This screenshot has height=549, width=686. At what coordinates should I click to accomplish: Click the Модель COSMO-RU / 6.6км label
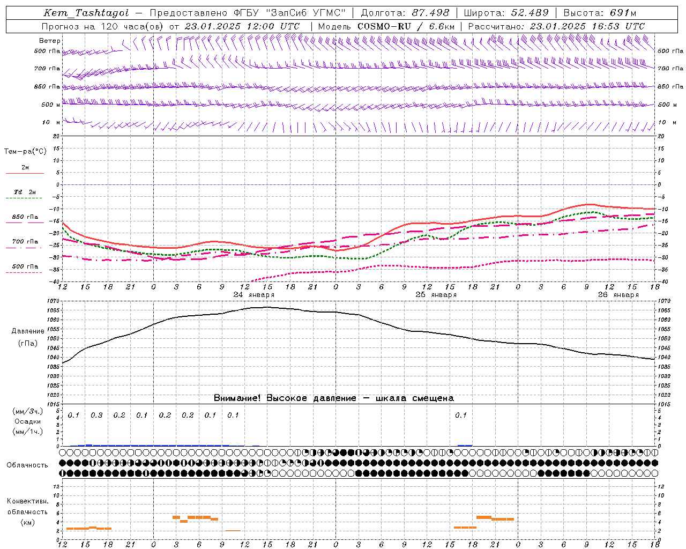click(x=386, y=26)
